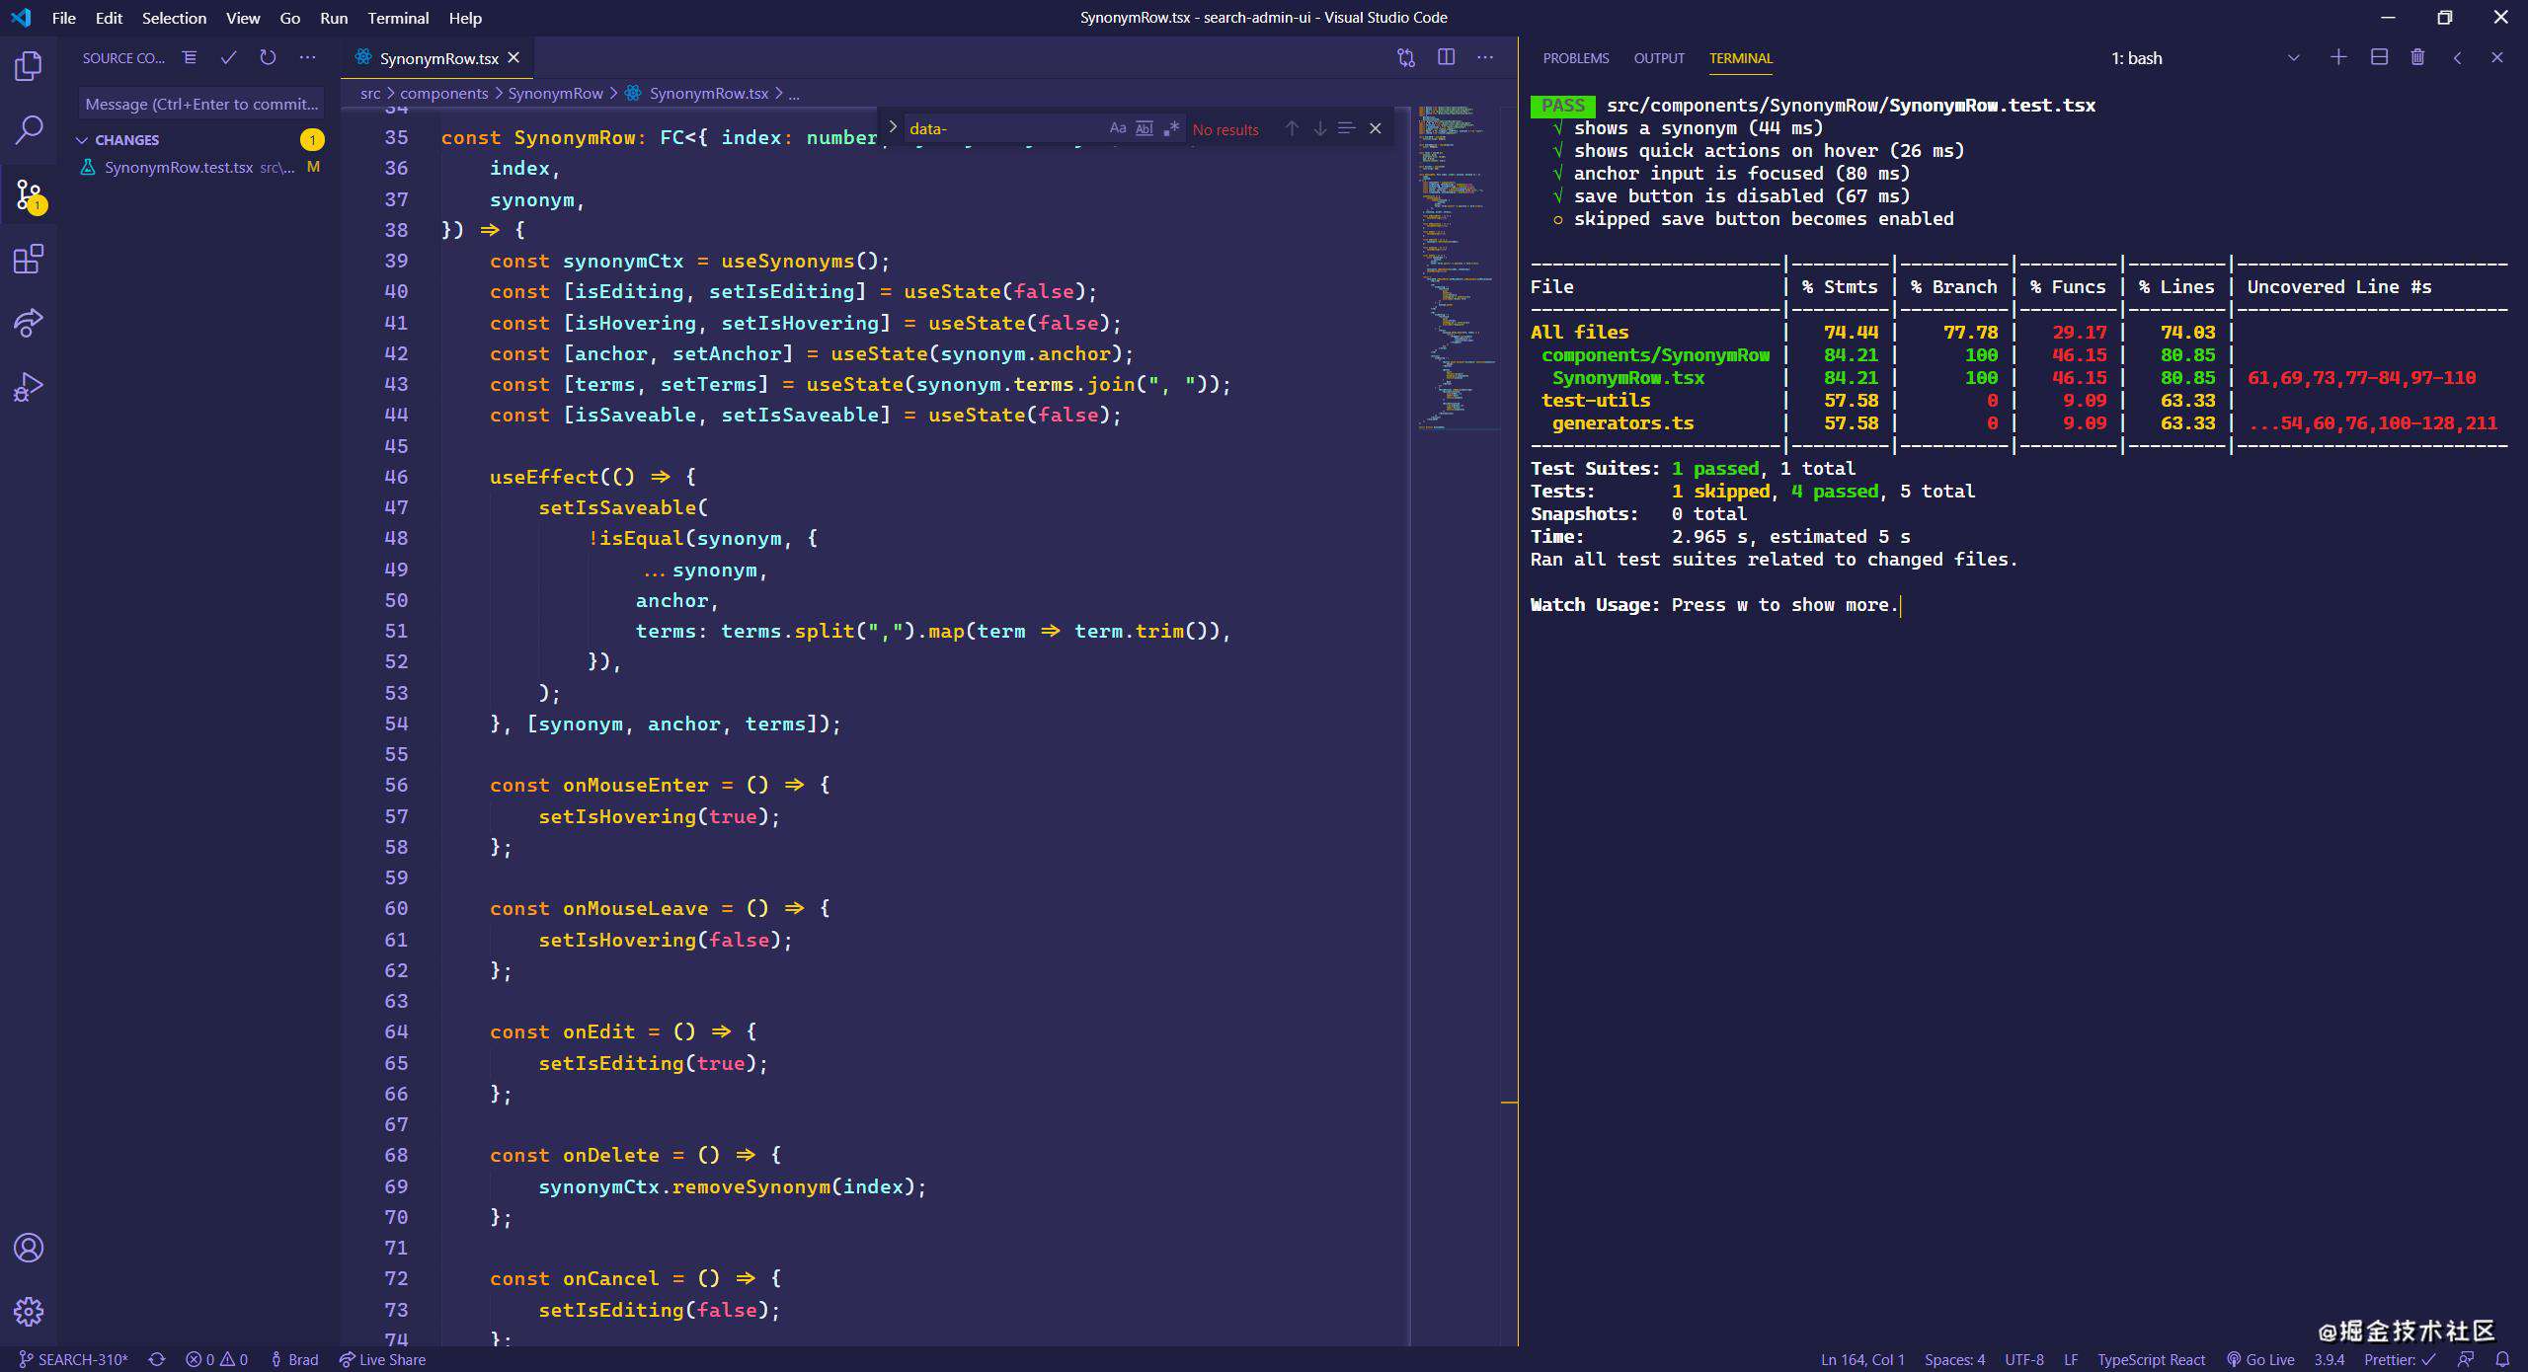Refresh the source control panel
This screenshot has height=1372, width=2528.
268,57
